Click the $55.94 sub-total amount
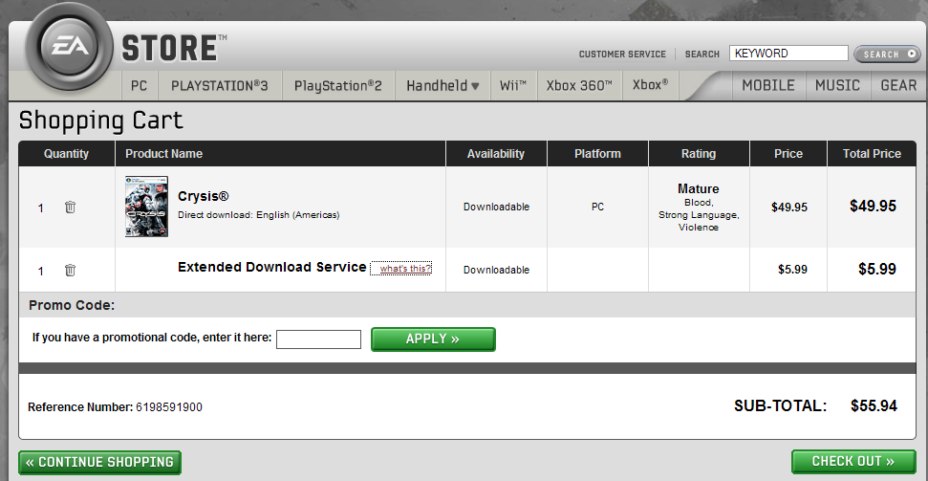Image resolution: width=928 pixels, height=481 pixels. 874,405
